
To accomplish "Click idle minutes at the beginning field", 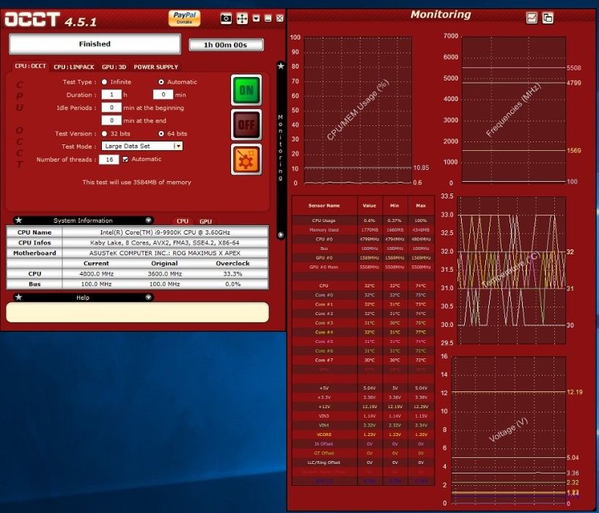I will coord(111,108).
